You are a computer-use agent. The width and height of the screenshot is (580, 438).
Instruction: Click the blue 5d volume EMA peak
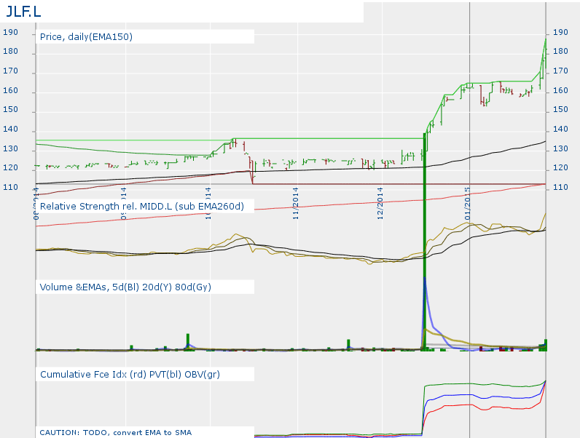coord(426,279)
